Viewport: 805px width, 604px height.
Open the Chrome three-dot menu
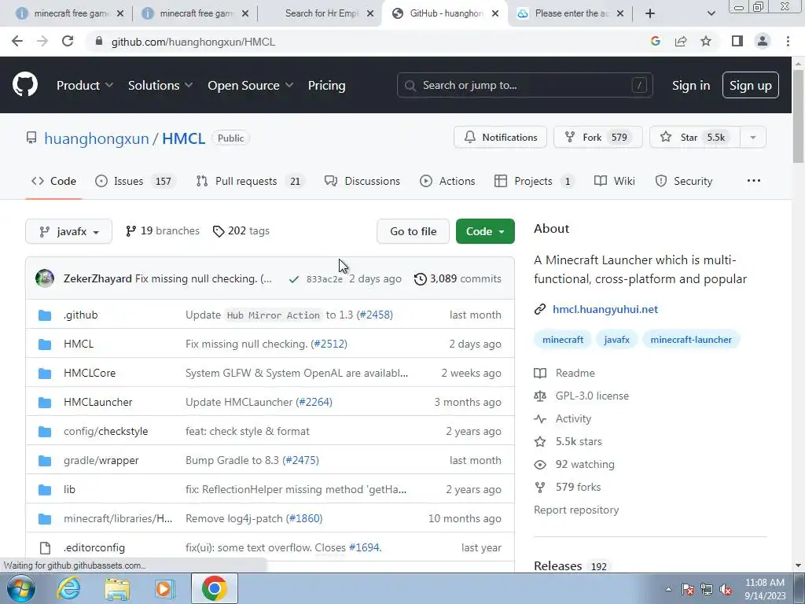788,42
